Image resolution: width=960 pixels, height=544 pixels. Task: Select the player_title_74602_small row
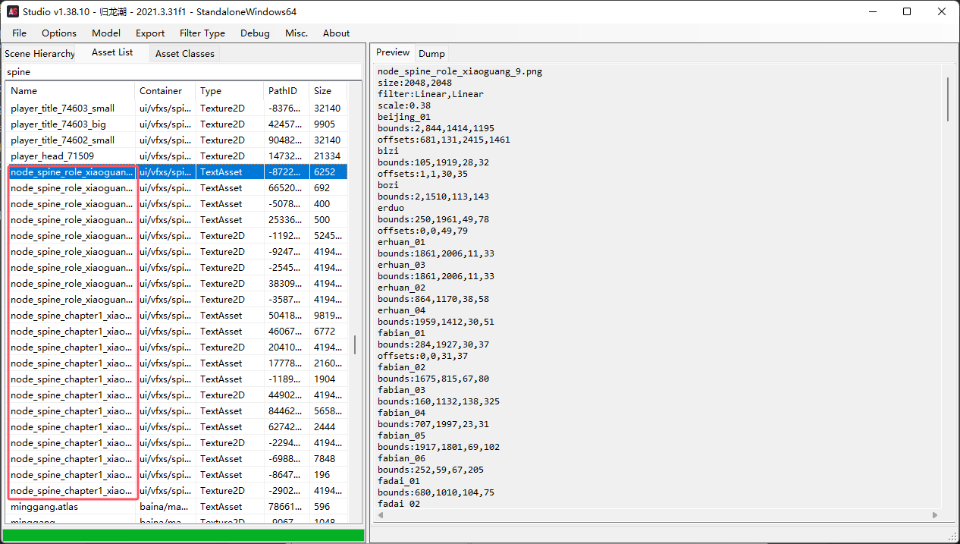177,140
